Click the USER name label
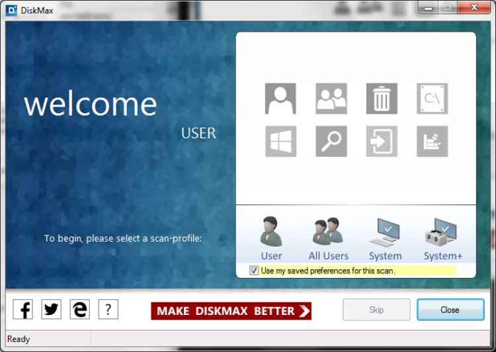 pyautogui.click(x=198, y=133)
